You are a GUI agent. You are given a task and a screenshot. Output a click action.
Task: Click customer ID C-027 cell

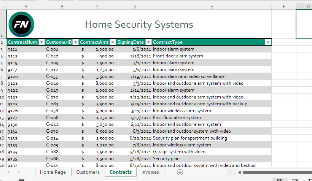[x=62, y=56]
